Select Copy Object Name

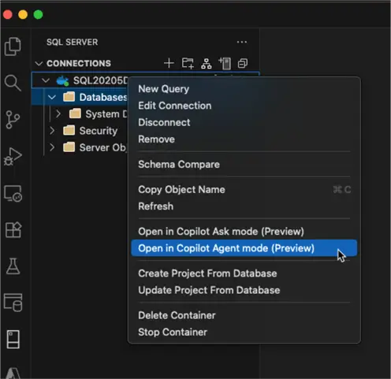click(244, 190)
